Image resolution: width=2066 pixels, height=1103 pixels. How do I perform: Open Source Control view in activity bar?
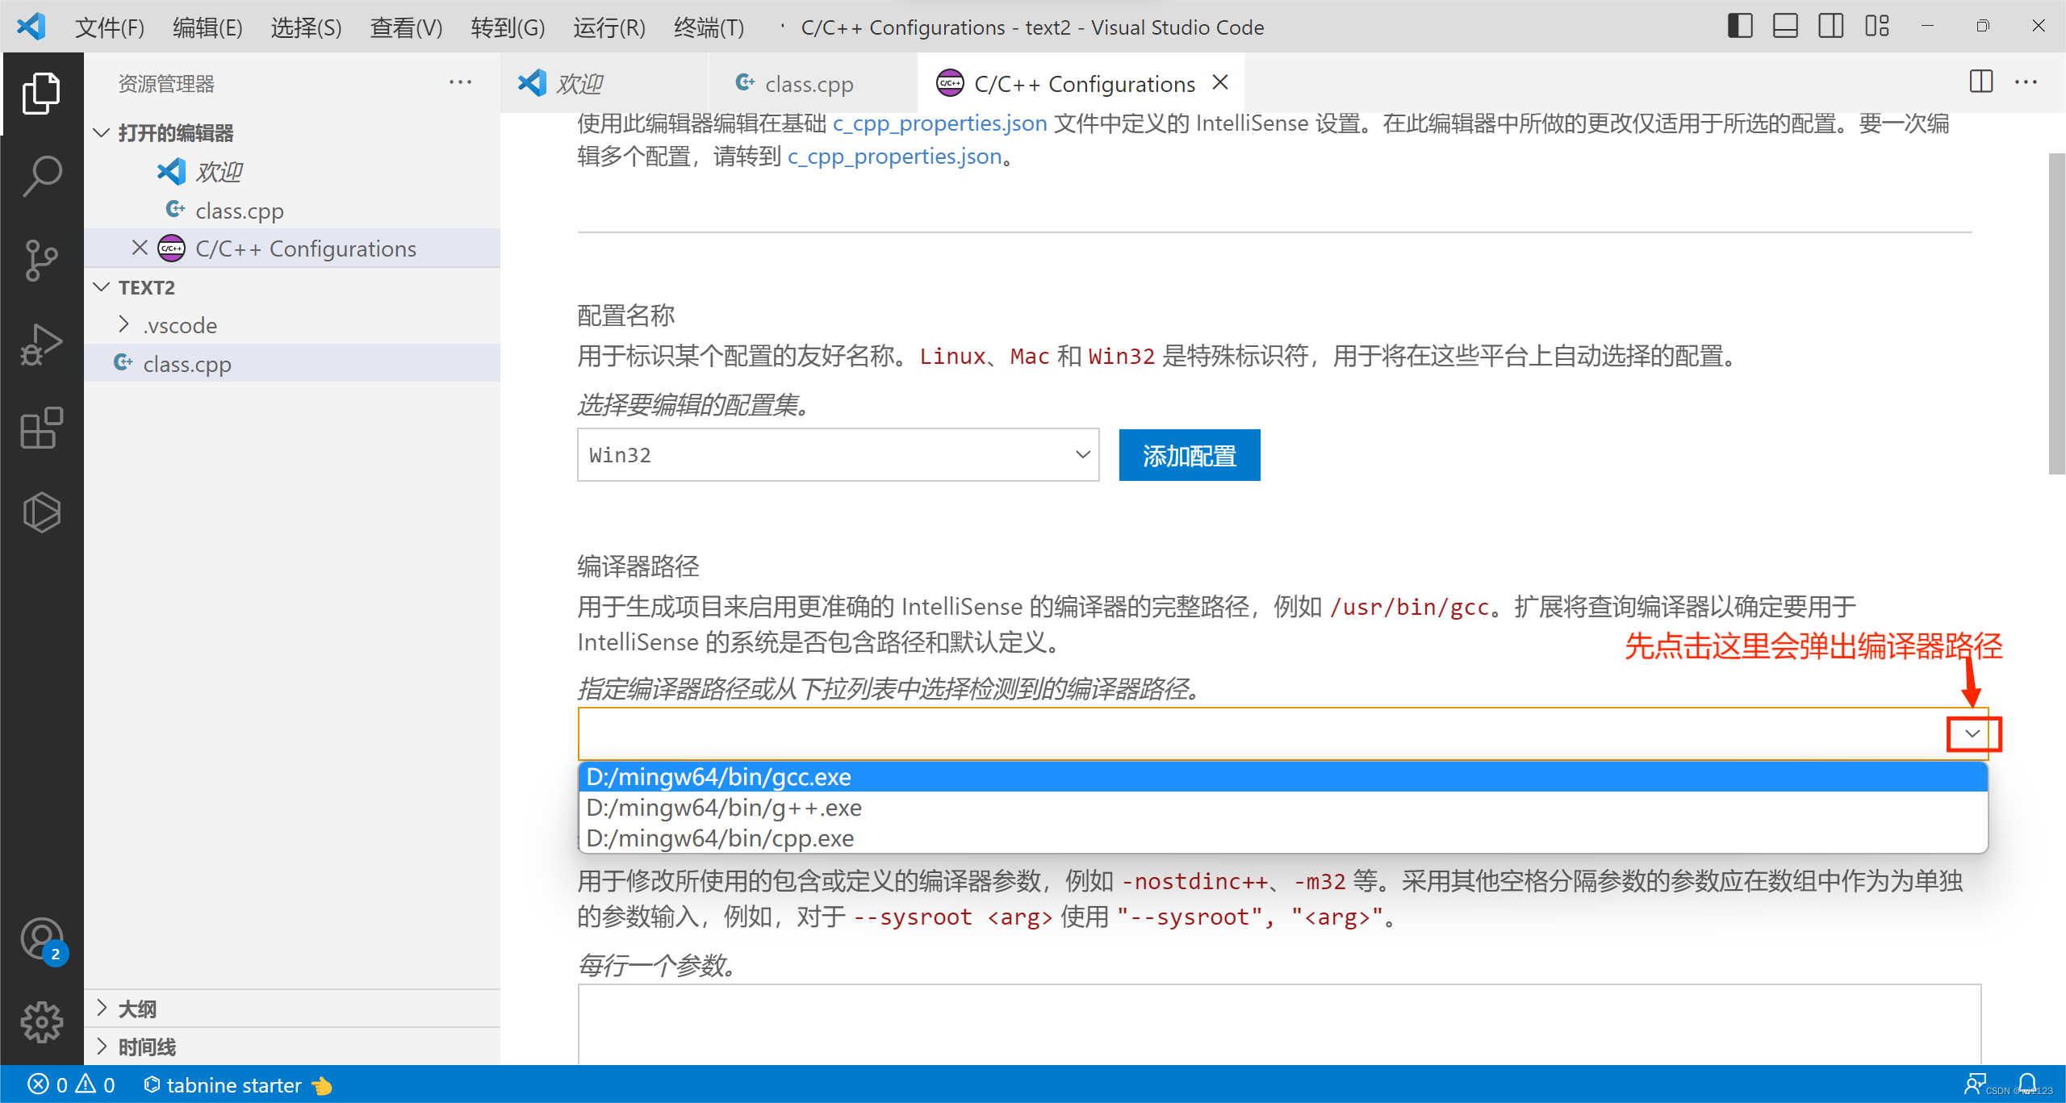(41, 261)
